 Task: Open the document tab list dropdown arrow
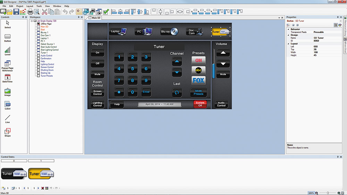279,18
